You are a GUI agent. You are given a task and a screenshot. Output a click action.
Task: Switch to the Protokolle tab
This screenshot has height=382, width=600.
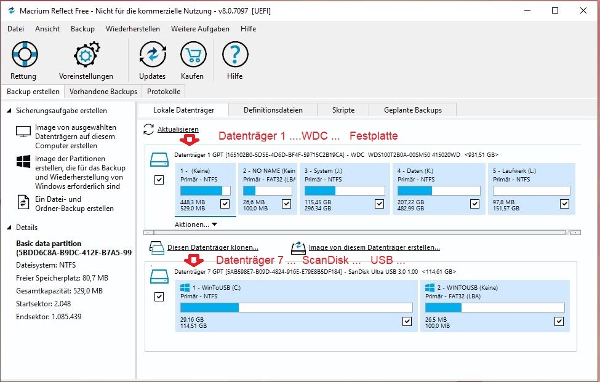(x=164, y=92)
